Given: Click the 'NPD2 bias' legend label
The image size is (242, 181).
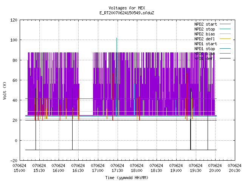Looking at the screenshot, I should (205, 34).
